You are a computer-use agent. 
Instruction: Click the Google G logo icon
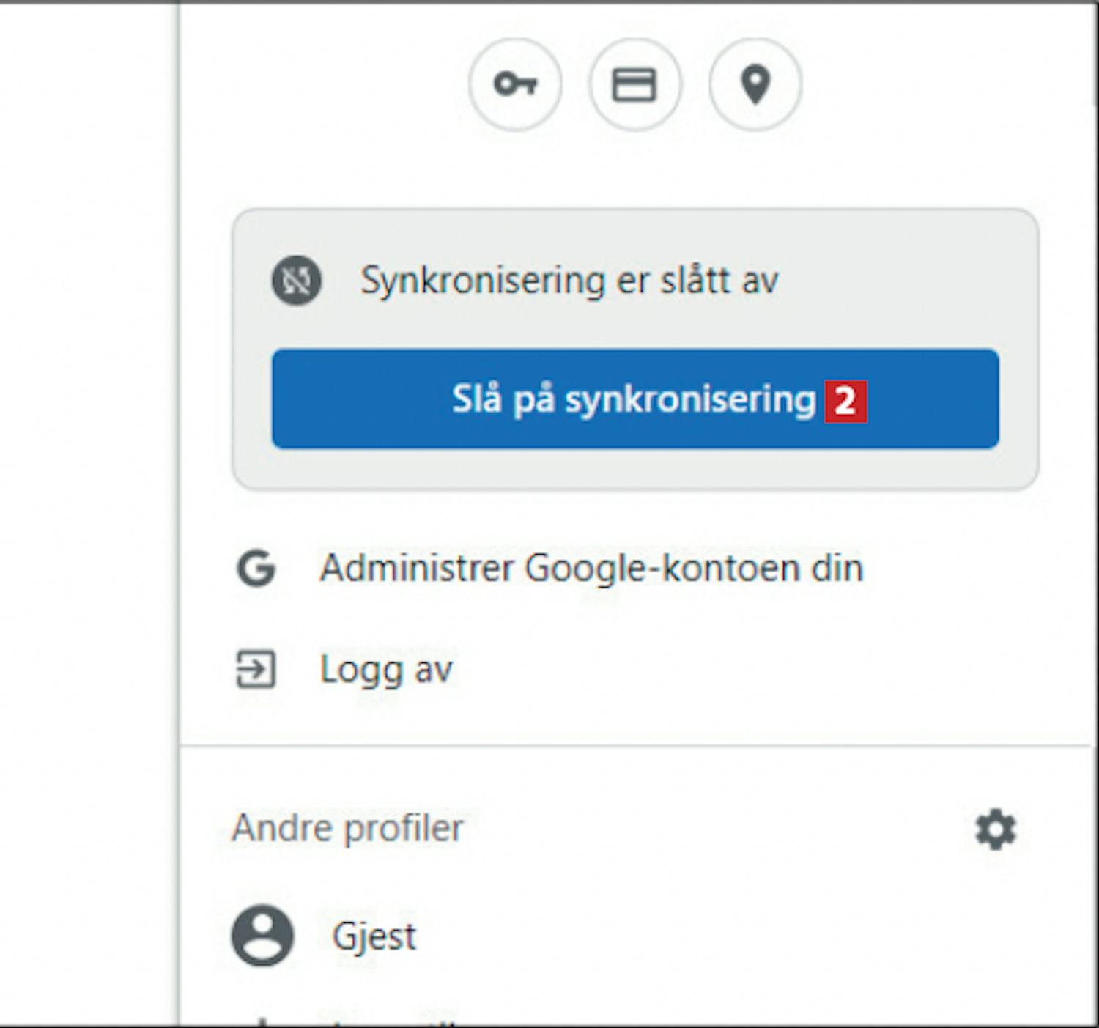tap(256, 568)
